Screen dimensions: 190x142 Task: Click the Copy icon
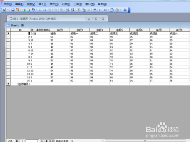click(x=44, y=10)
